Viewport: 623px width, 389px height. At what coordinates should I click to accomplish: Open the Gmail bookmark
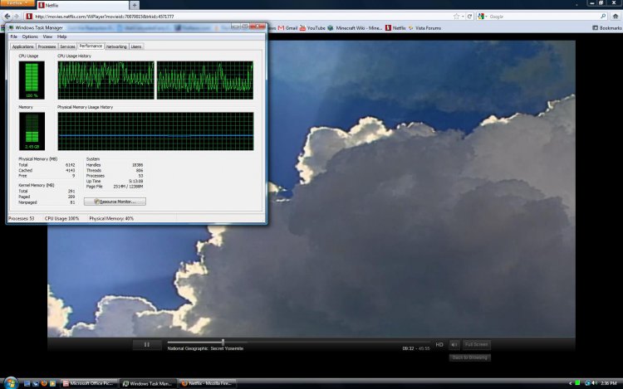[287, 27]
